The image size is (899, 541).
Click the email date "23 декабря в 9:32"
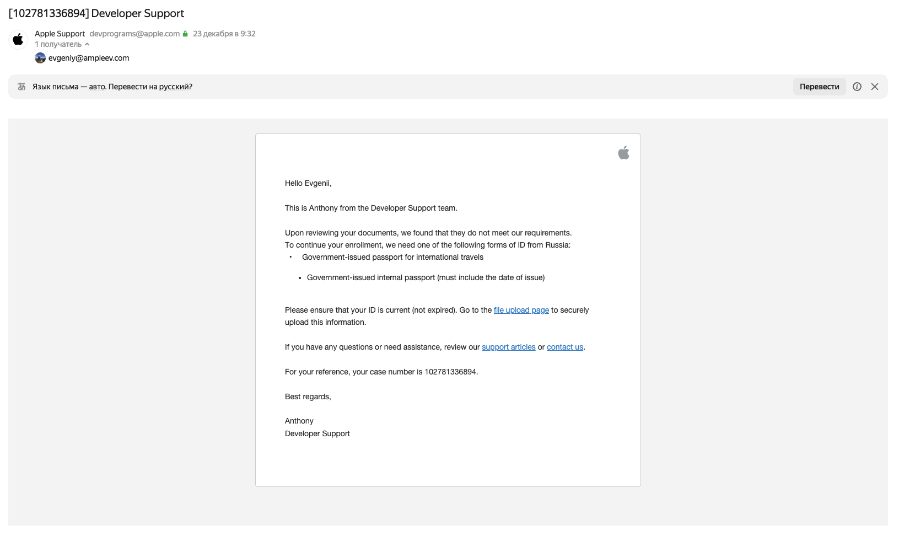[224, 34]
